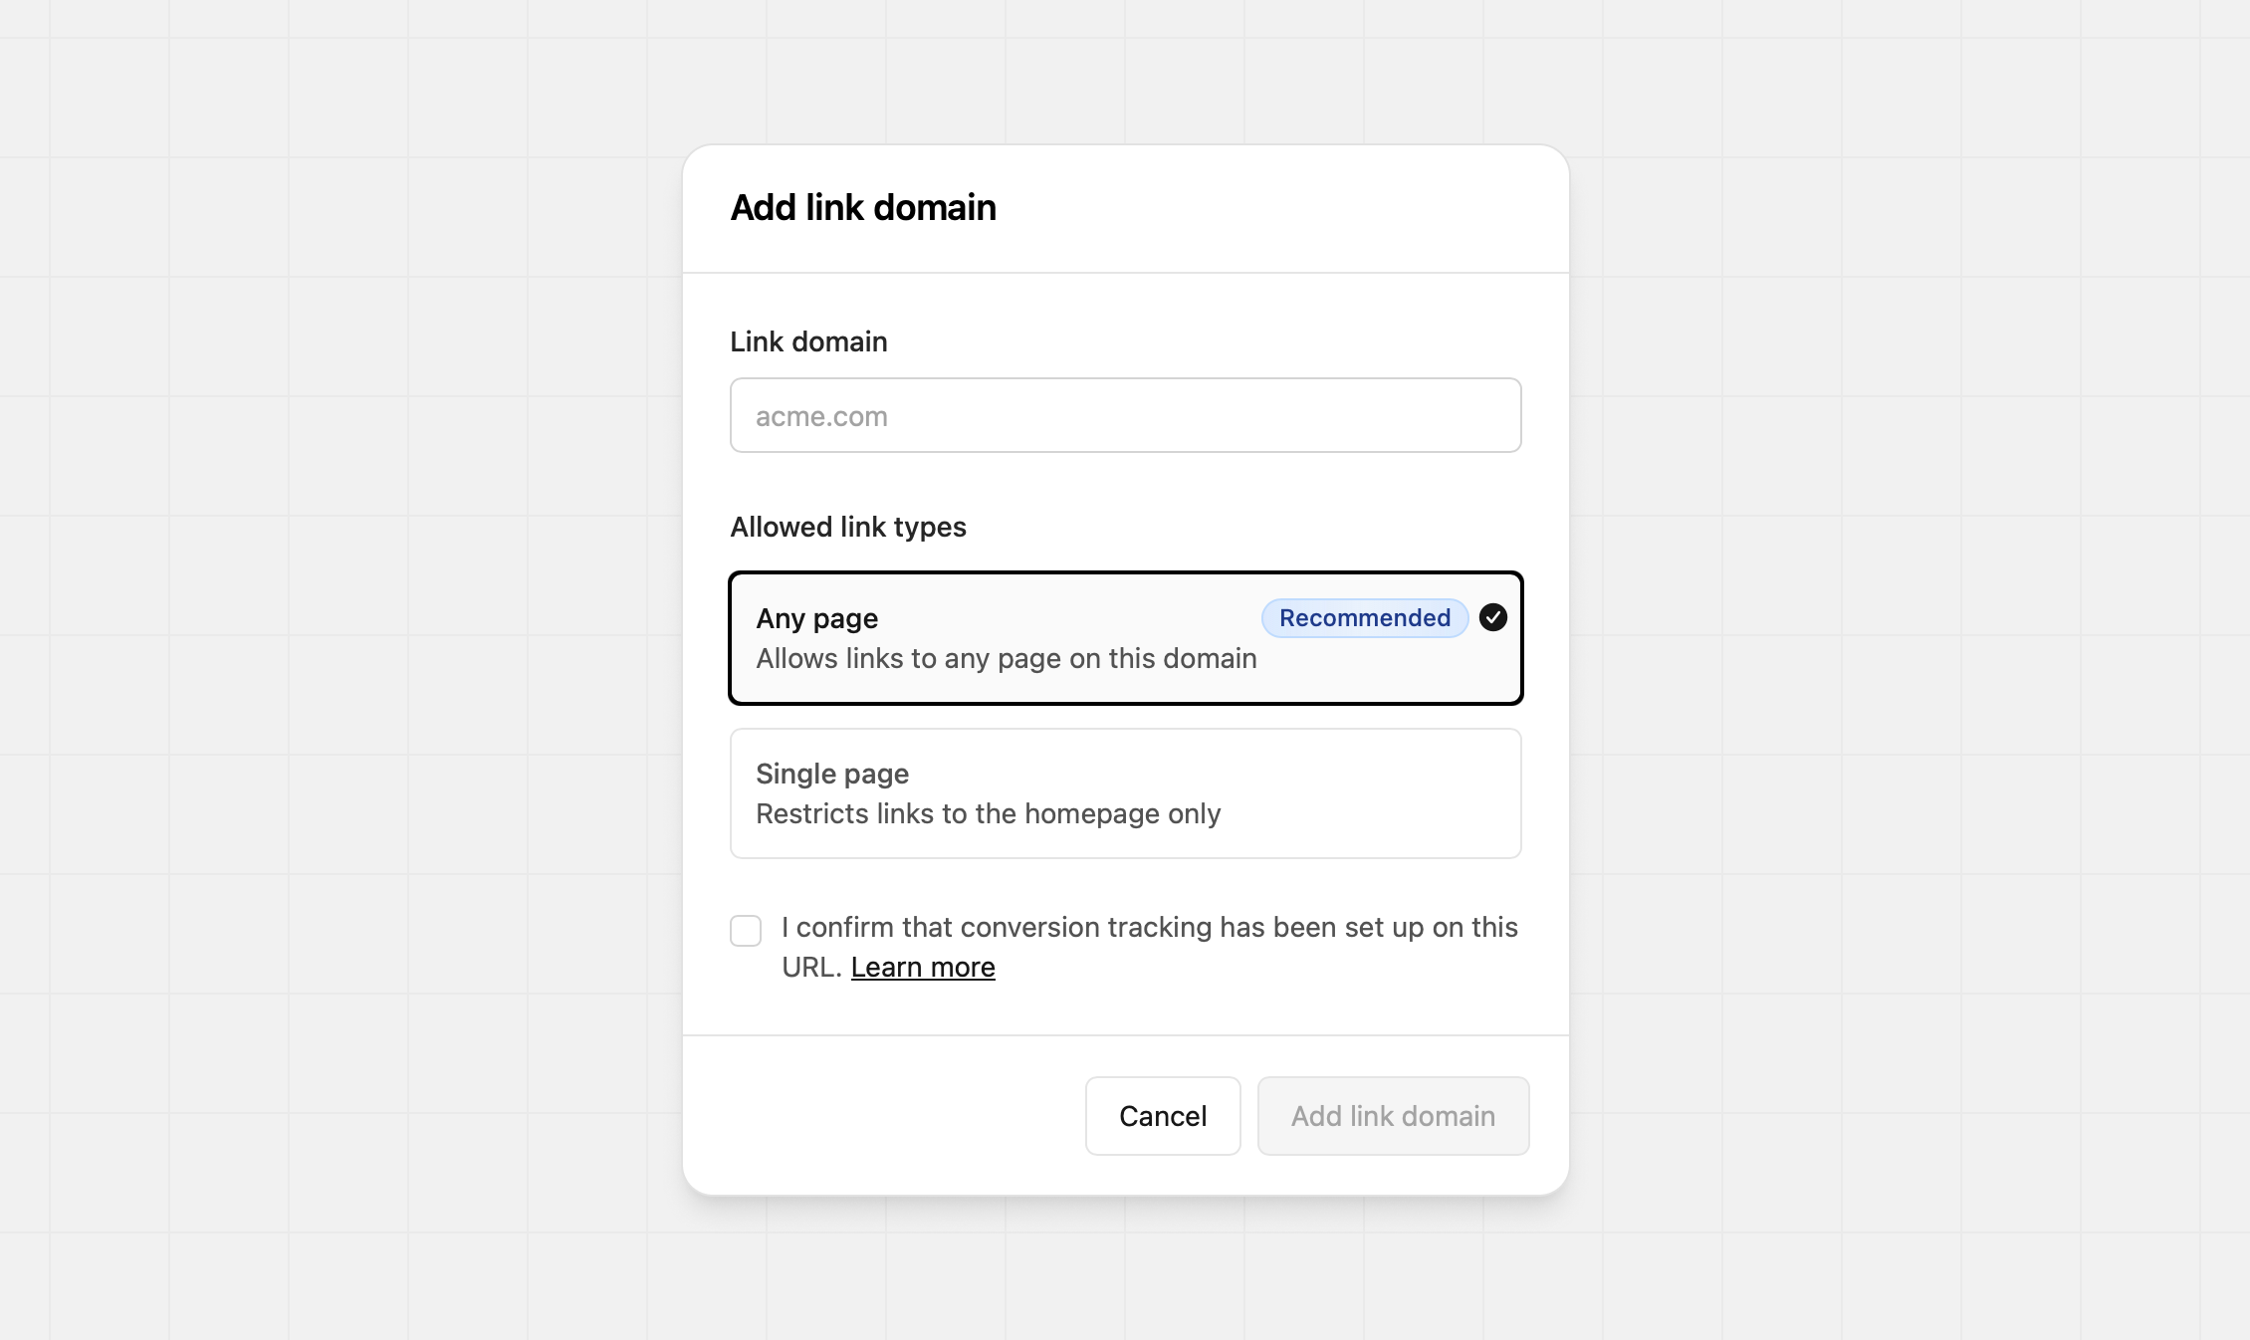
Task: Click the greyed-out Add link domain submit button
Action: [1393, 1116]
